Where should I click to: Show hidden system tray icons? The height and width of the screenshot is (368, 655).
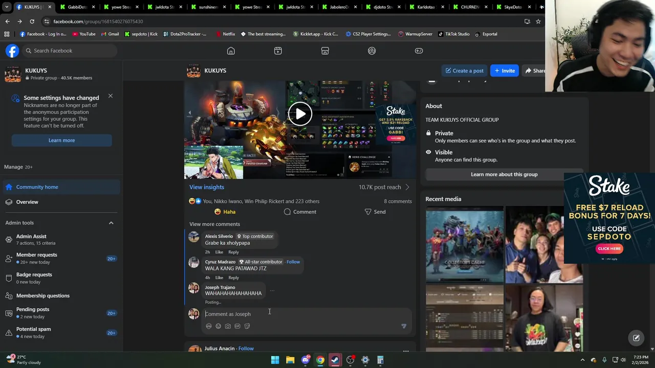[x=582, y=360]
